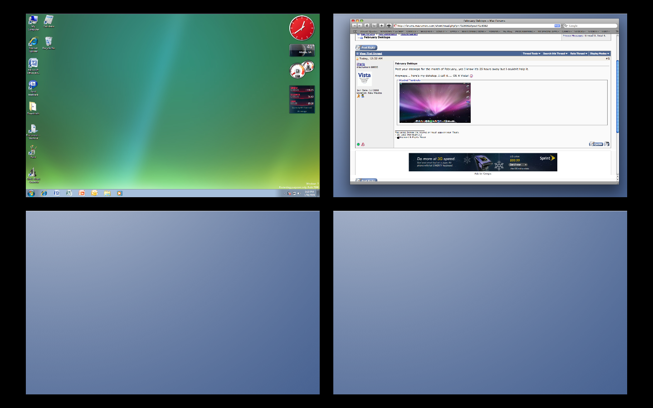
Task: Open the GAMES bookmarks folder
Action: (x=566, y=31)
